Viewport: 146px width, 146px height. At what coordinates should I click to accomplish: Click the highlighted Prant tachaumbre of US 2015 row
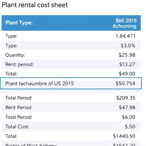pyautogui.click(x=71, y=83)
